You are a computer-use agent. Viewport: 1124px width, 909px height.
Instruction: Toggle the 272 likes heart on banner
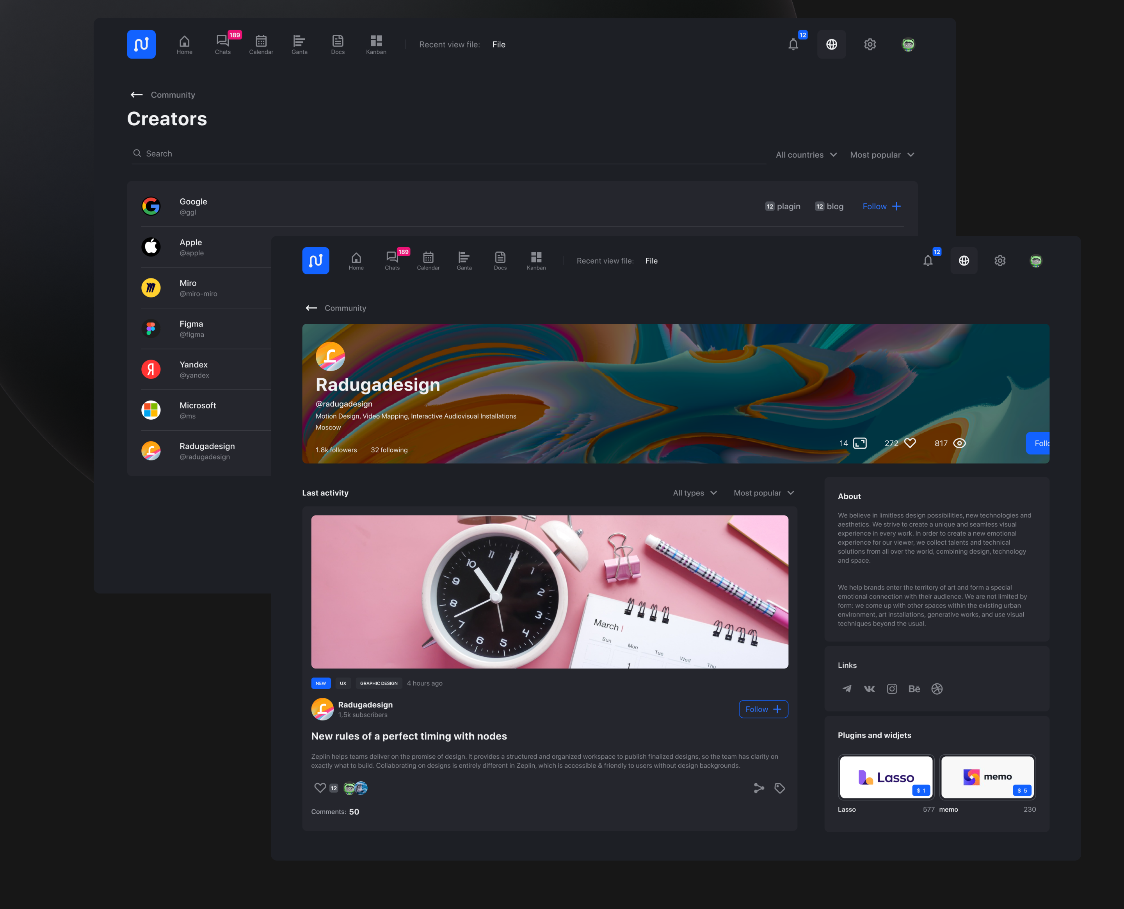[x=910, y=443]
